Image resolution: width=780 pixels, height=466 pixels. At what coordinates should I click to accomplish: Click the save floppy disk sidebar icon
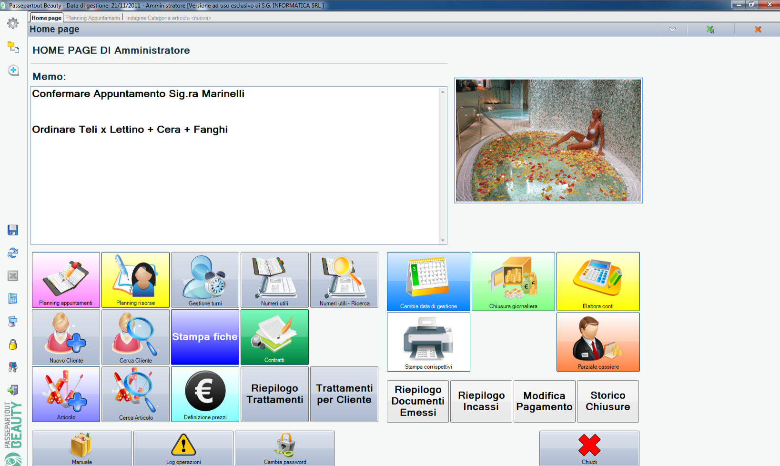point(13,230)
